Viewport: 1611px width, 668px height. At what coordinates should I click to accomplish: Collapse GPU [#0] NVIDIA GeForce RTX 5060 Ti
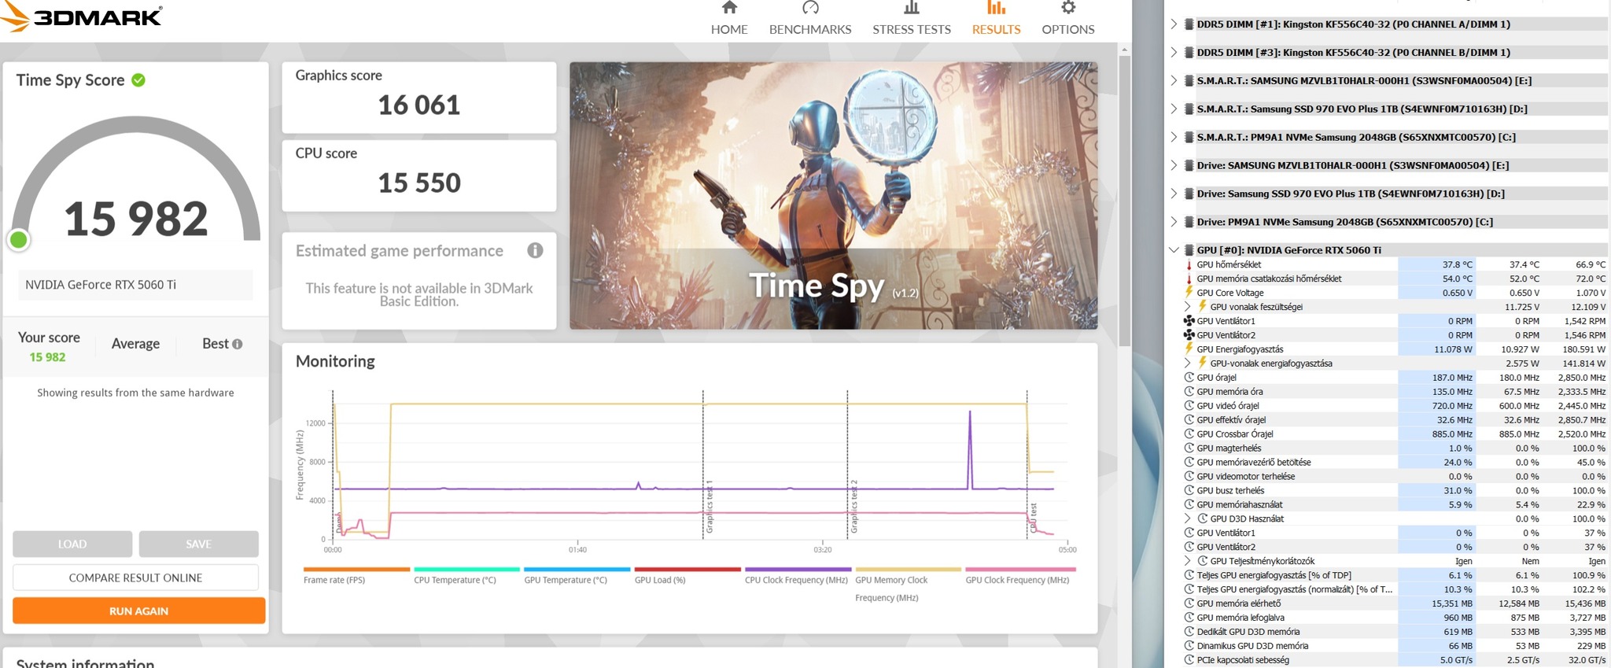(x=1174, y=250)
